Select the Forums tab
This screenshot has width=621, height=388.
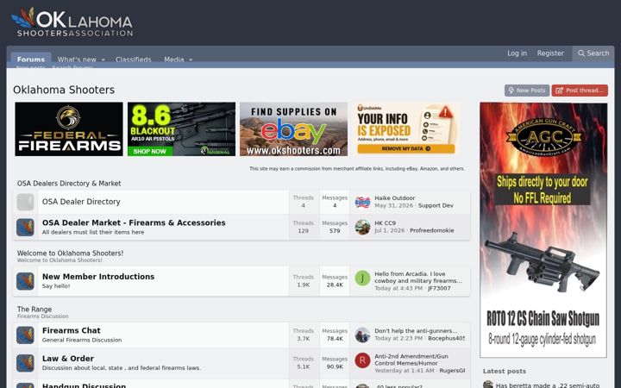click(31, 59)
